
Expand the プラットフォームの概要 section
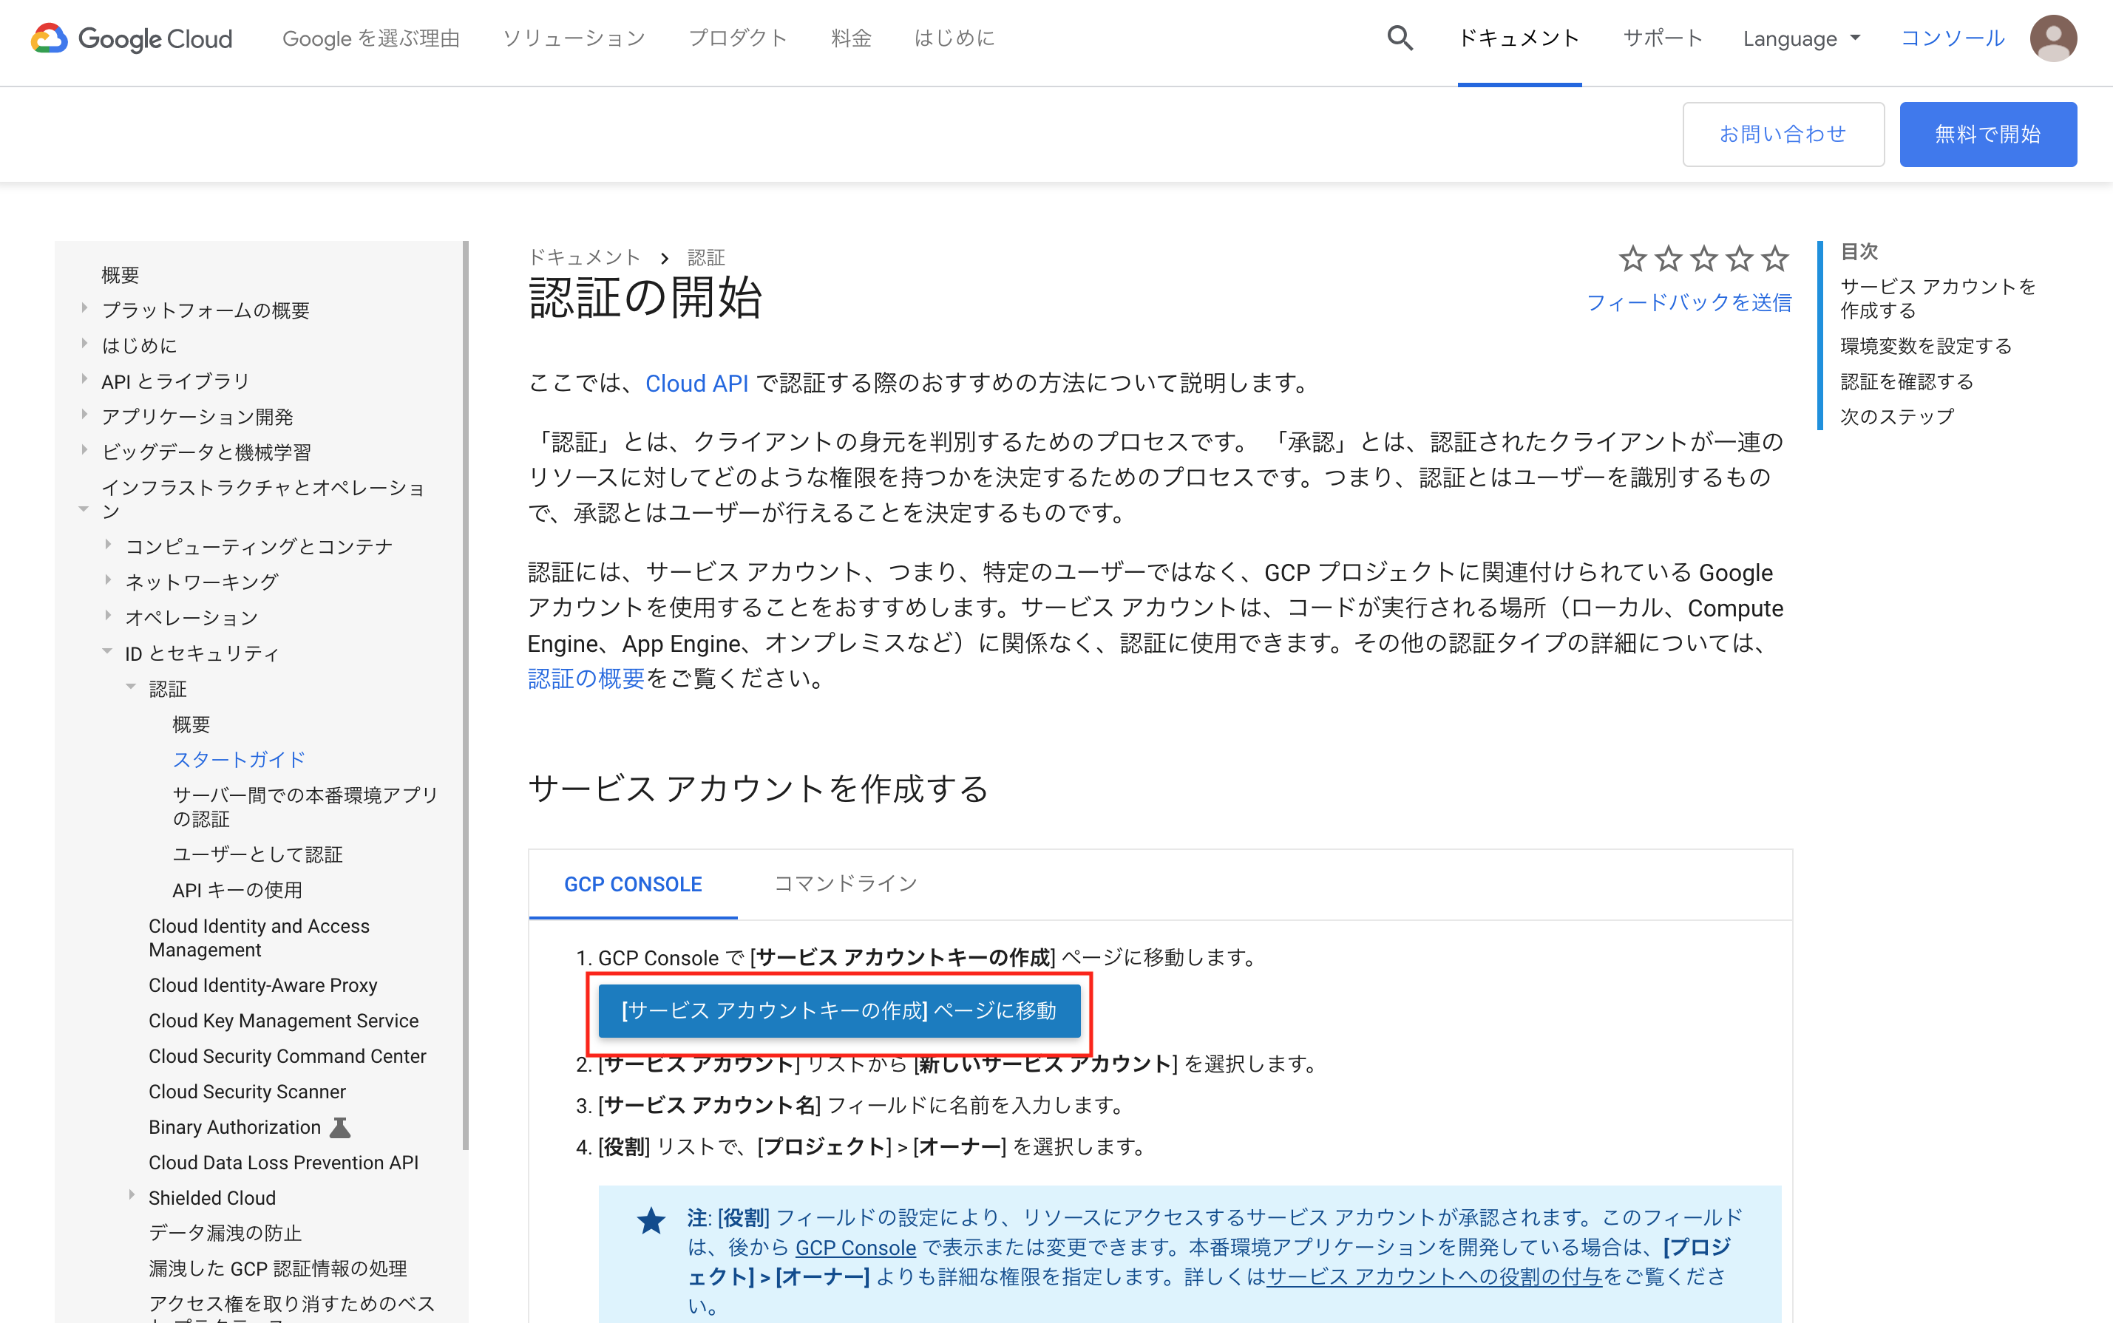pyautogui.click(x=84, y=309)
